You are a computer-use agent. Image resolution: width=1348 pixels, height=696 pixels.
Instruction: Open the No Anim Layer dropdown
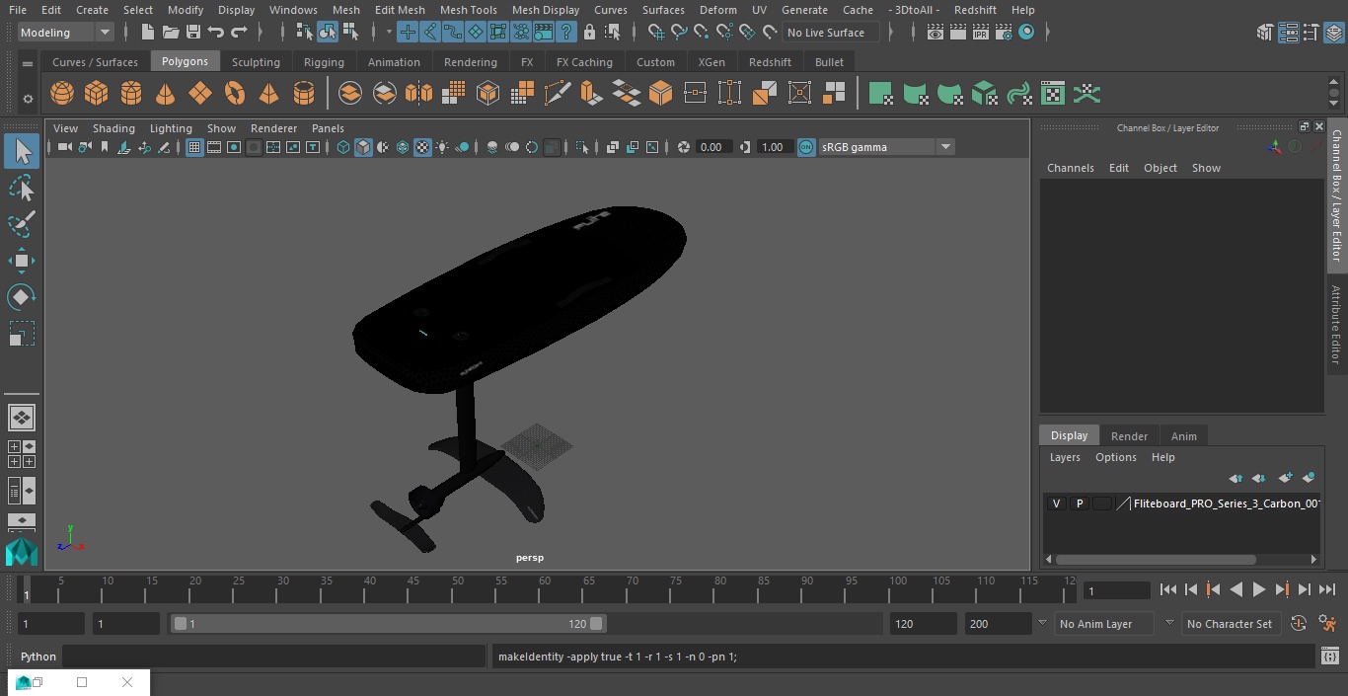[1102, 624]
